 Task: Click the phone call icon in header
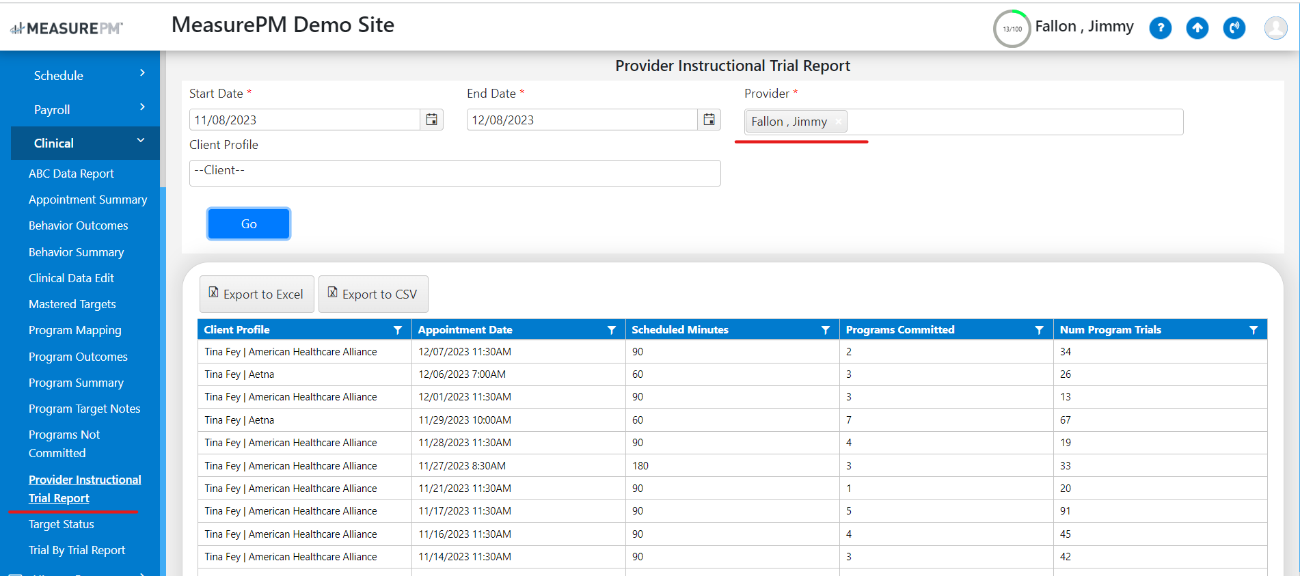coord(1234,28)
